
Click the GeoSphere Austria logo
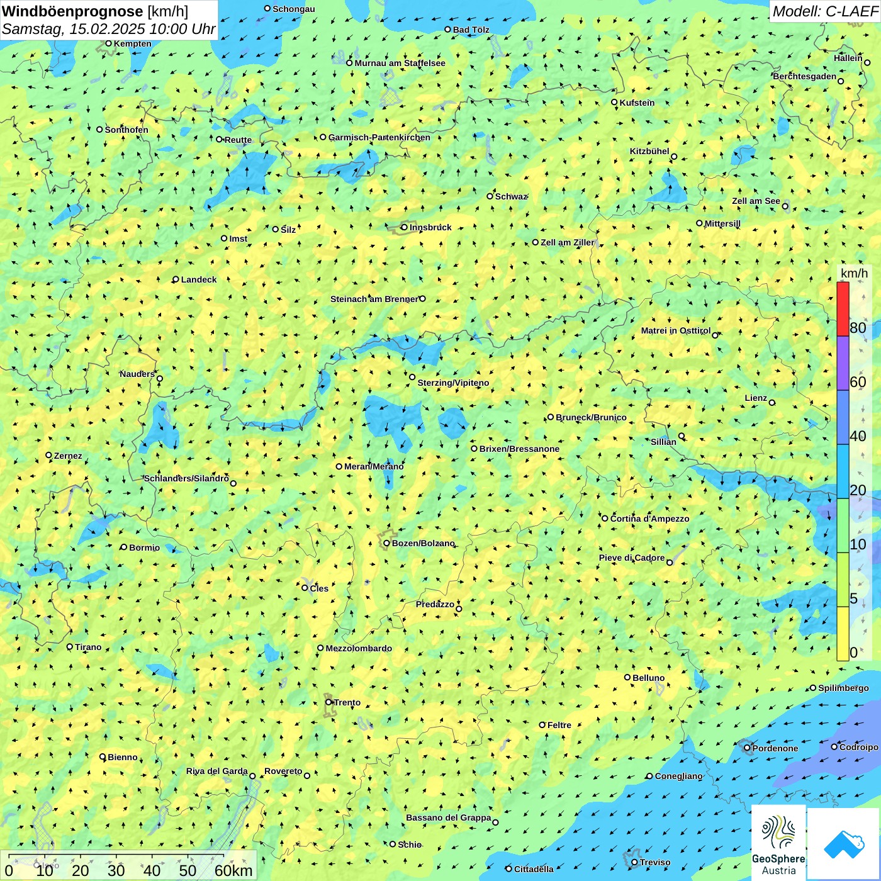tap(778, 843)
